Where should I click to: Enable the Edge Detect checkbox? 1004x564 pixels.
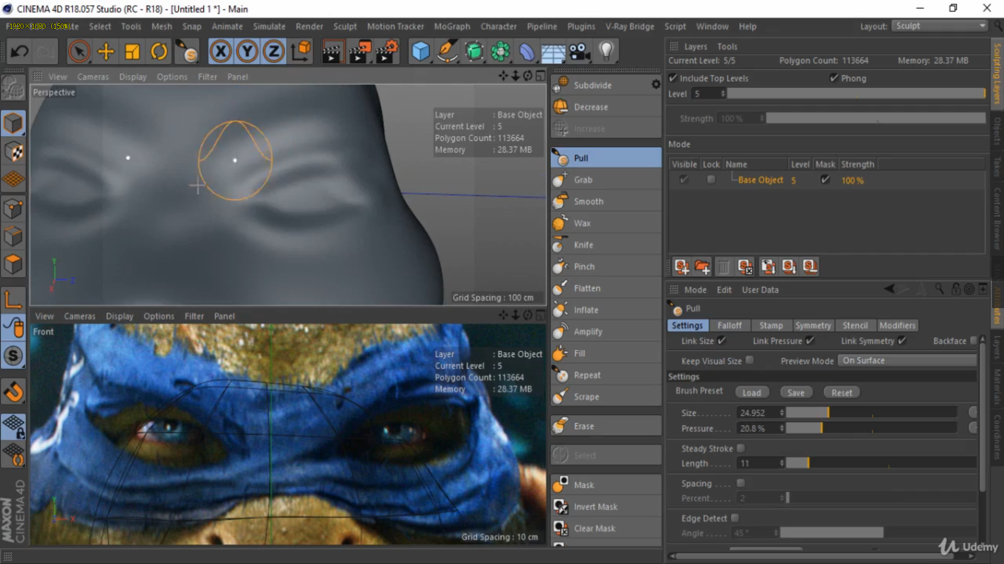(735, 518)
